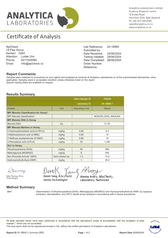Click the ApiCheck client name

pos(12,47)
